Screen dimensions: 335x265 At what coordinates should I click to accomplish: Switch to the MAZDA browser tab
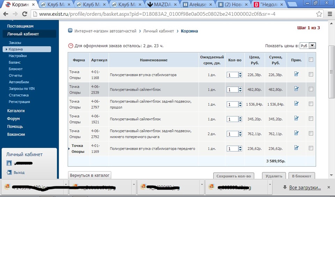point(163,5)
